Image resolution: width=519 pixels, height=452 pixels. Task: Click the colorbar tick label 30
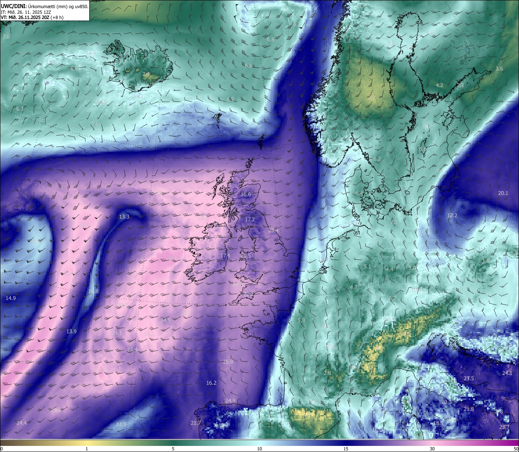tap(432, 448)
